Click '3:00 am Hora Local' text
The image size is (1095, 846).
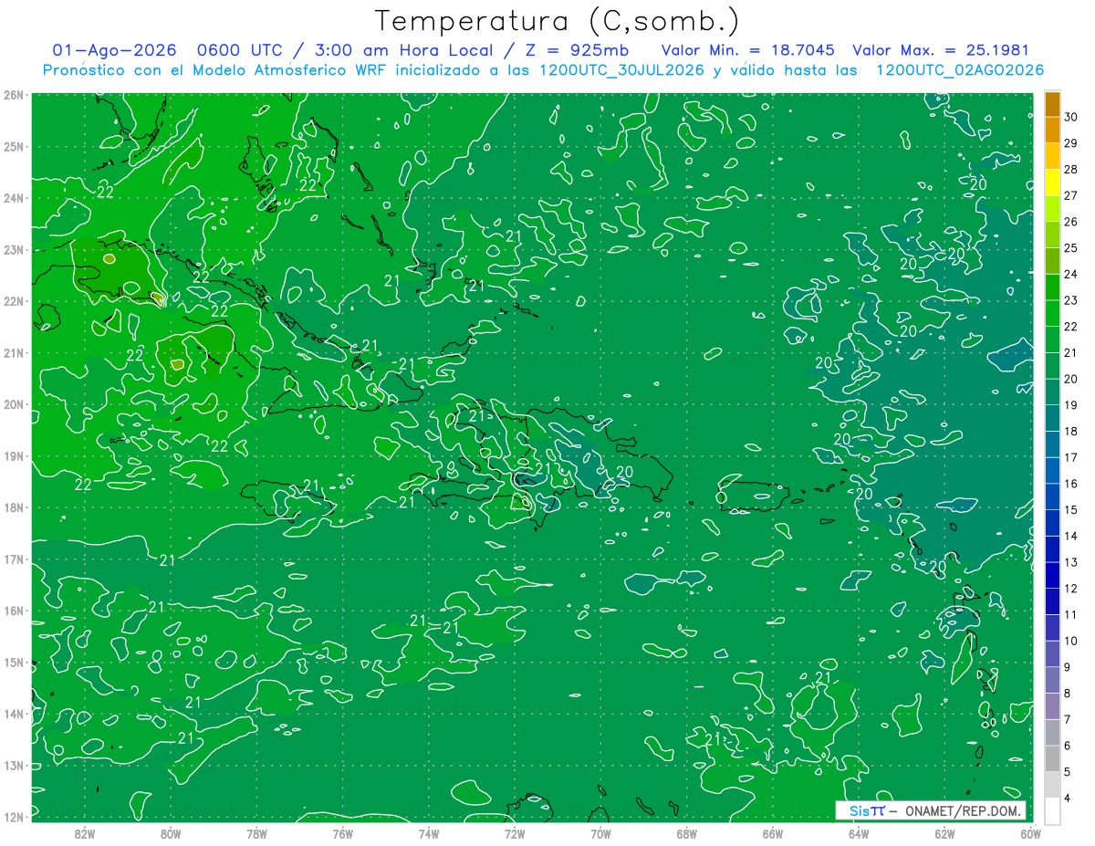404,50
